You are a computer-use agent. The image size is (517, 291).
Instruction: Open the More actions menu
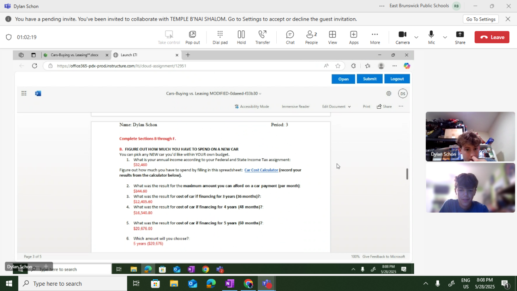(375, 37)
